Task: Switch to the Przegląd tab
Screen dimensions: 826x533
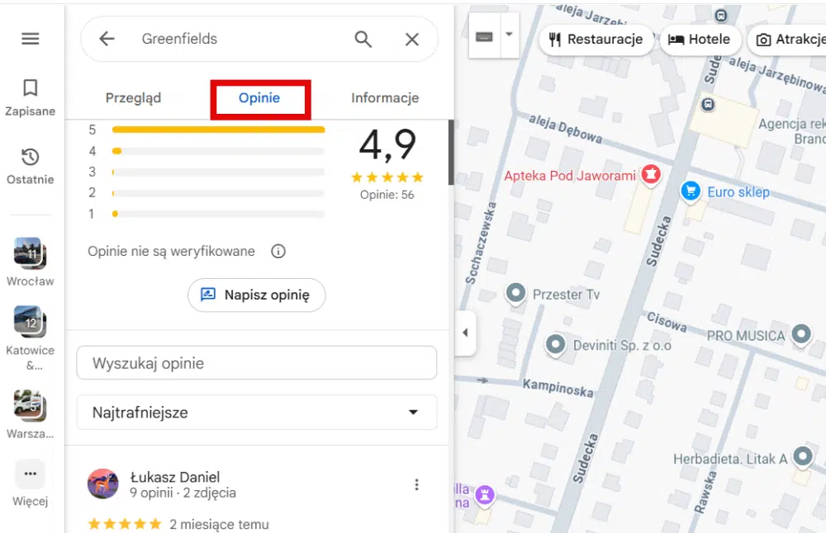Action: pyautogui.click(x=134, y=97)
